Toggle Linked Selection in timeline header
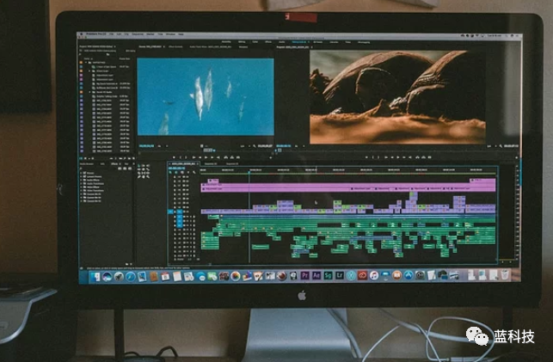This screenshot has width=553, height=362. pyautogui.click(x=182, y=172)
